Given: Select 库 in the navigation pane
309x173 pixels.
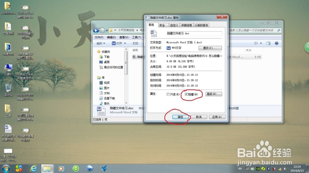Looking at the screenshot, I should [x=101, y=78].
